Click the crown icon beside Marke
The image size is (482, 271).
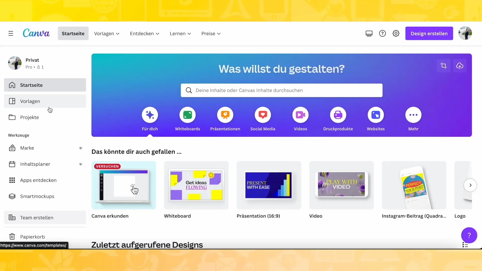point(81,148)
